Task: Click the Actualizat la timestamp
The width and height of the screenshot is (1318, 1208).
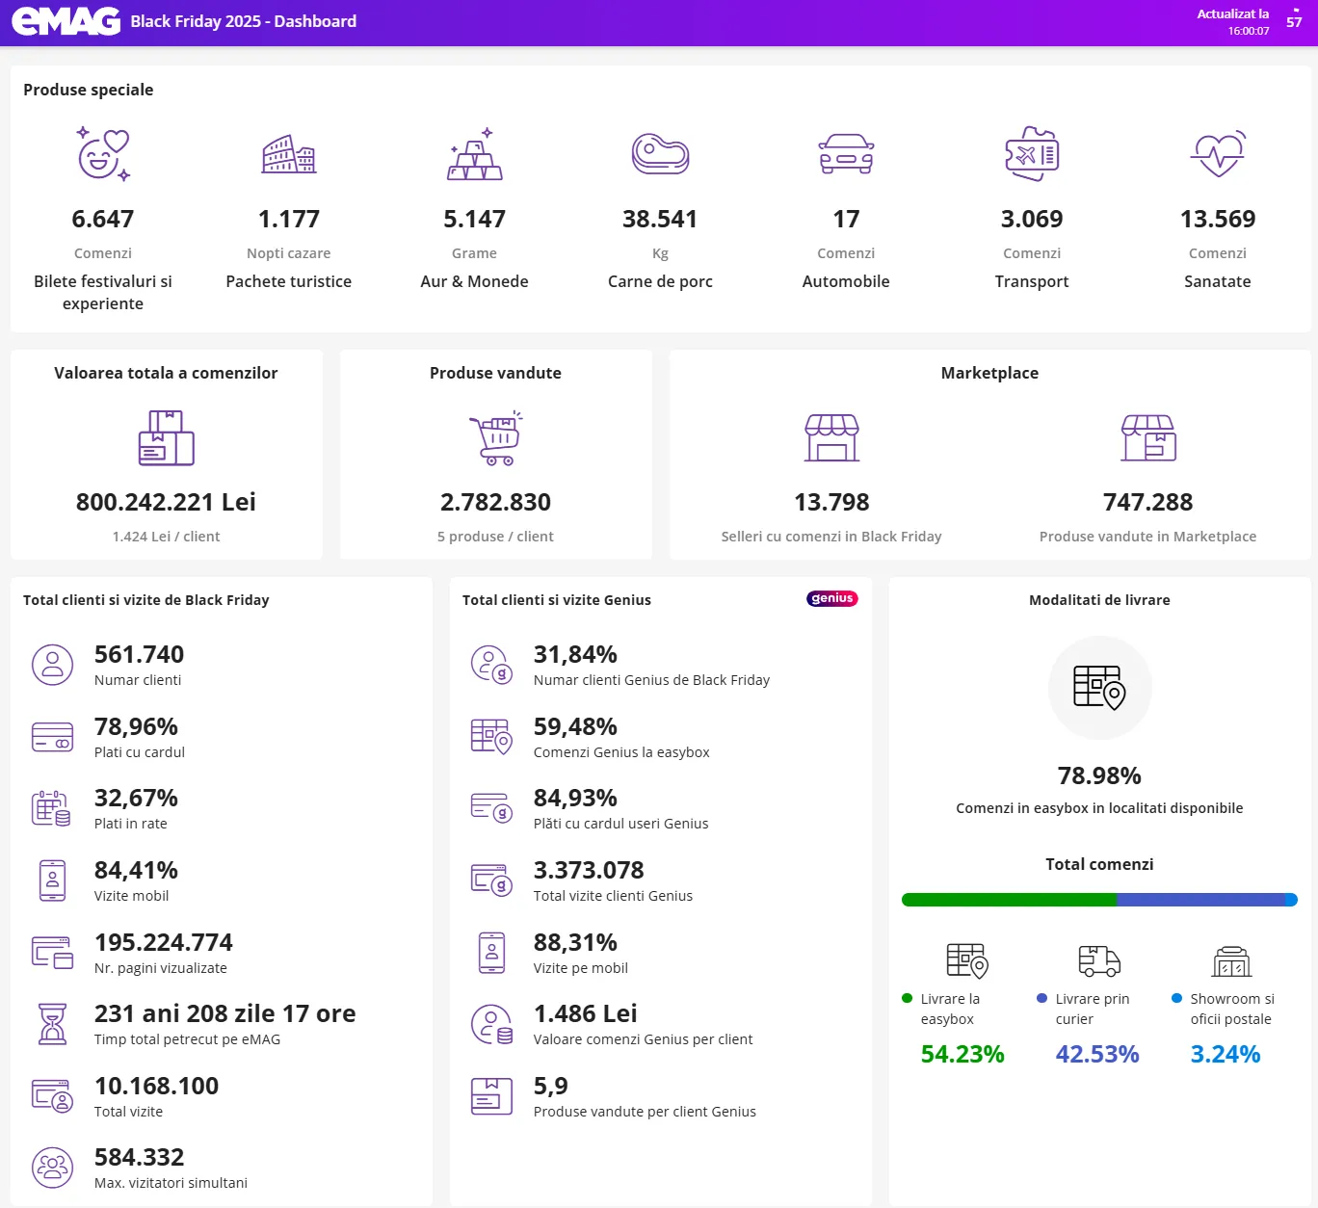Action: point(1233,21)
